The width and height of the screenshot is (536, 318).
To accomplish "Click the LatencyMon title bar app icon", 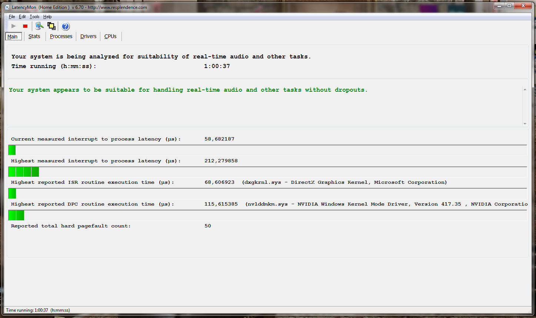I will click(7, 7).
